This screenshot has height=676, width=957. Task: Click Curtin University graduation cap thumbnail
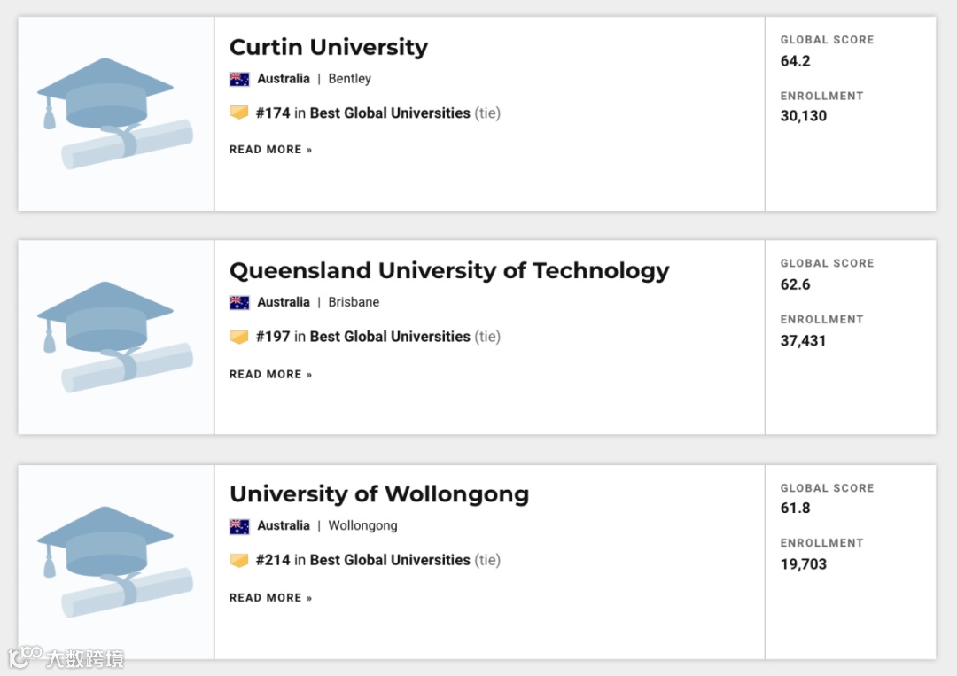pos(115,113)
